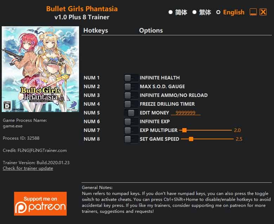274x224 pixels.
Task: Enable the Max S.O.D. Gauge toggle
Action: click(131, 86)
